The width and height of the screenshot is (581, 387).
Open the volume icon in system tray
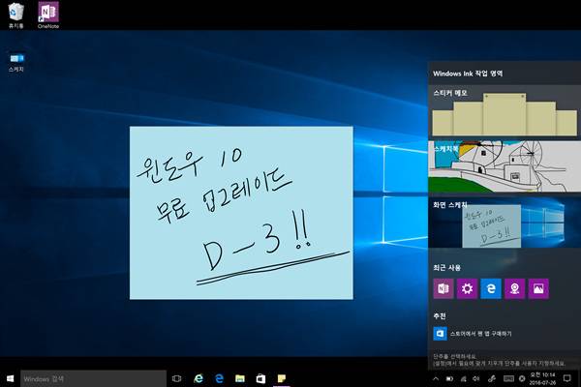(476, 379)
